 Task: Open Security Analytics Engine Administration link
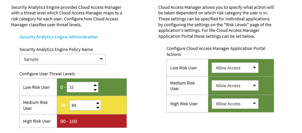pyautogui.click(x=58, y=37)
